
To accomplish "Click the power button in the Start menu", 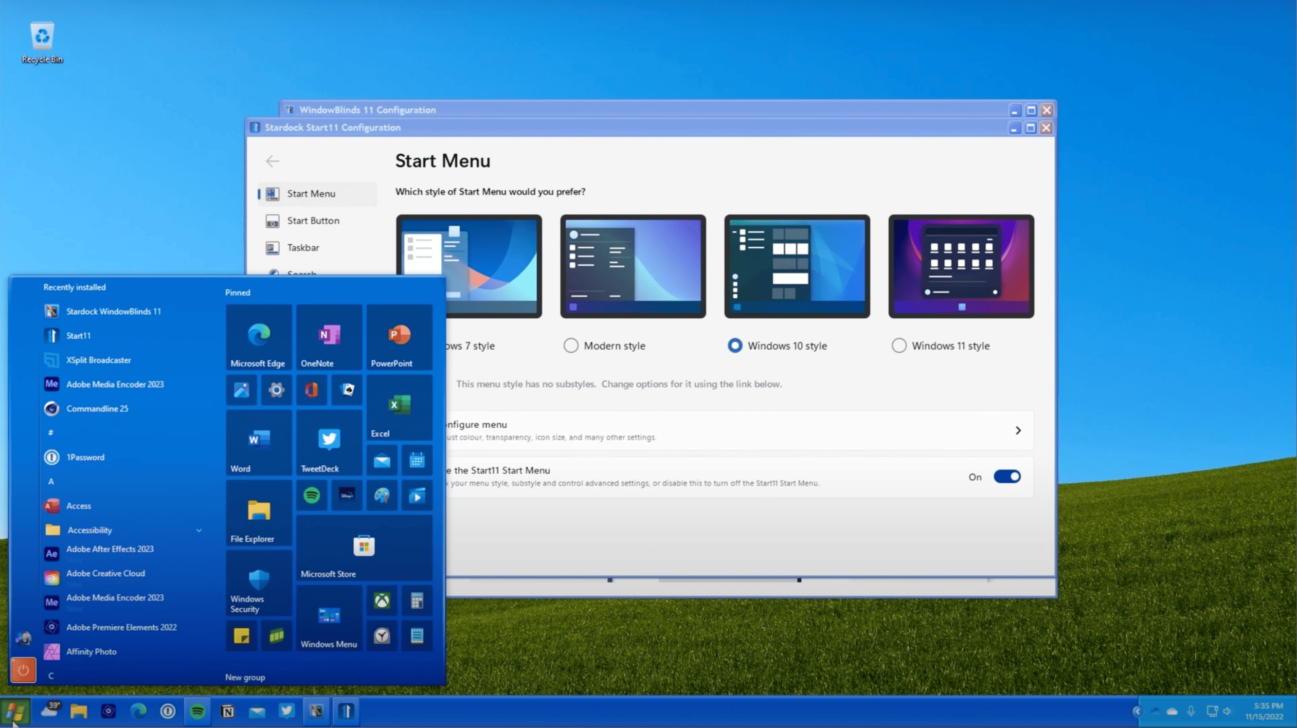I will click(x=24, y=669).
